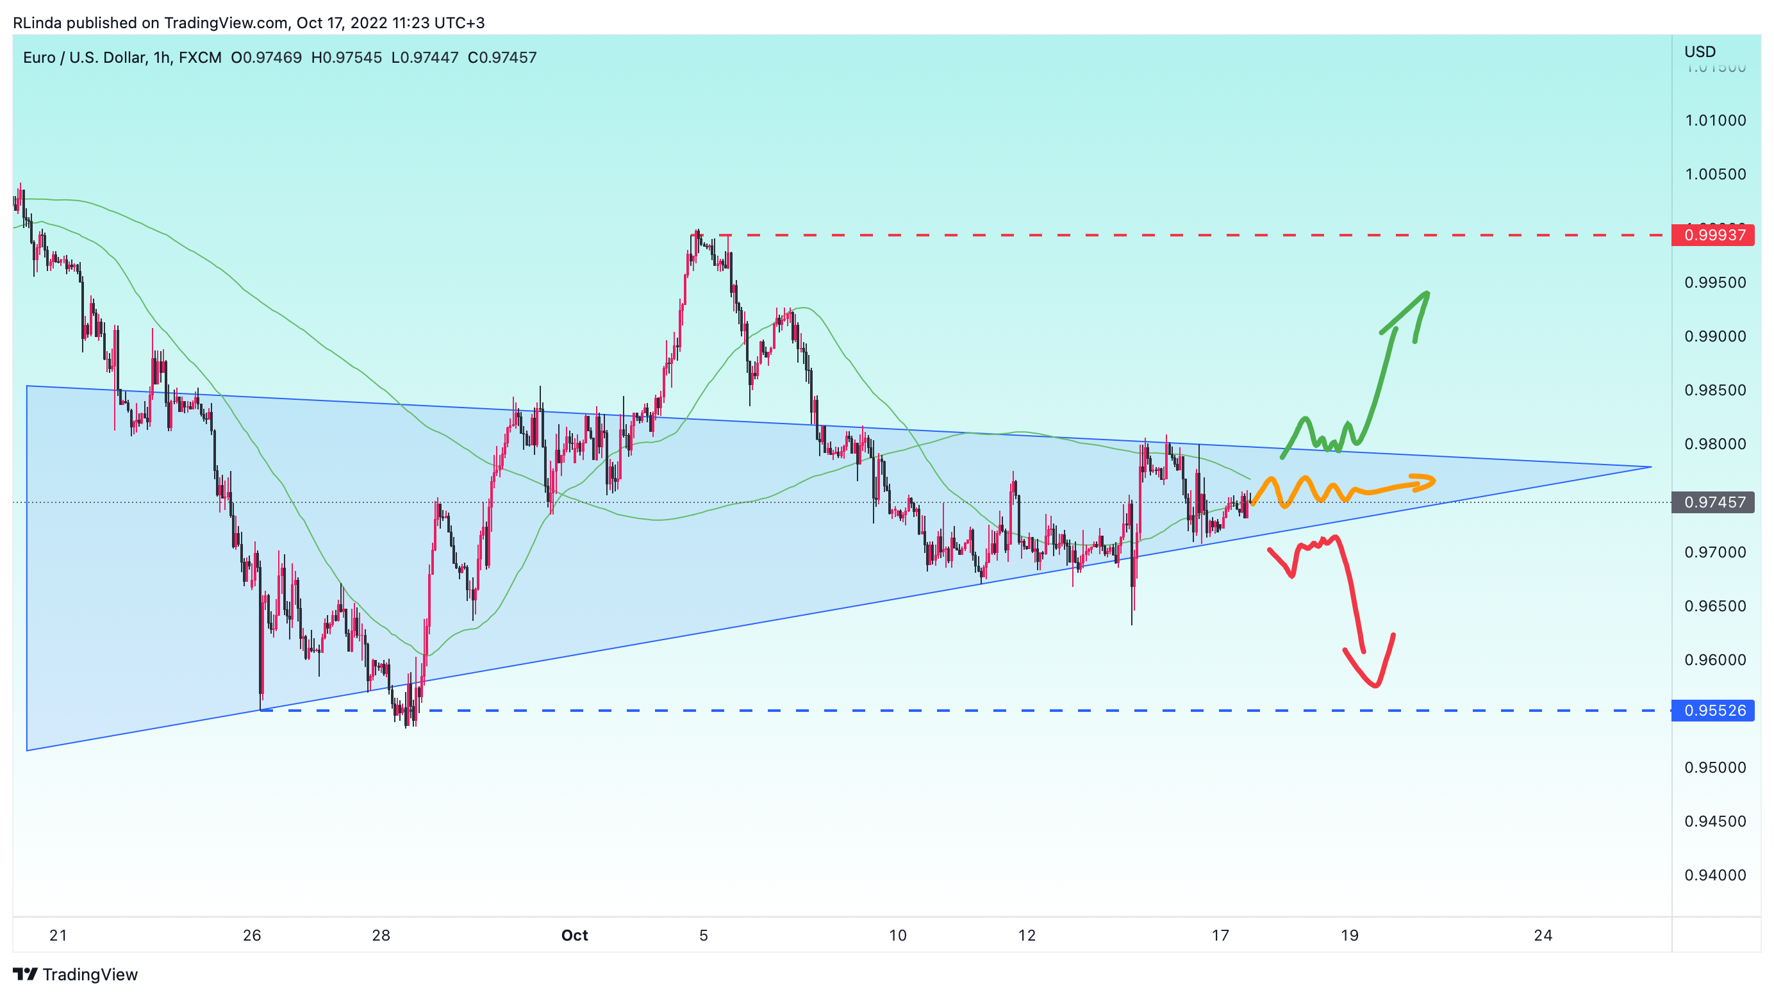Click the RLinda published header text
The image size is (1774, 997).
(249, 22)
